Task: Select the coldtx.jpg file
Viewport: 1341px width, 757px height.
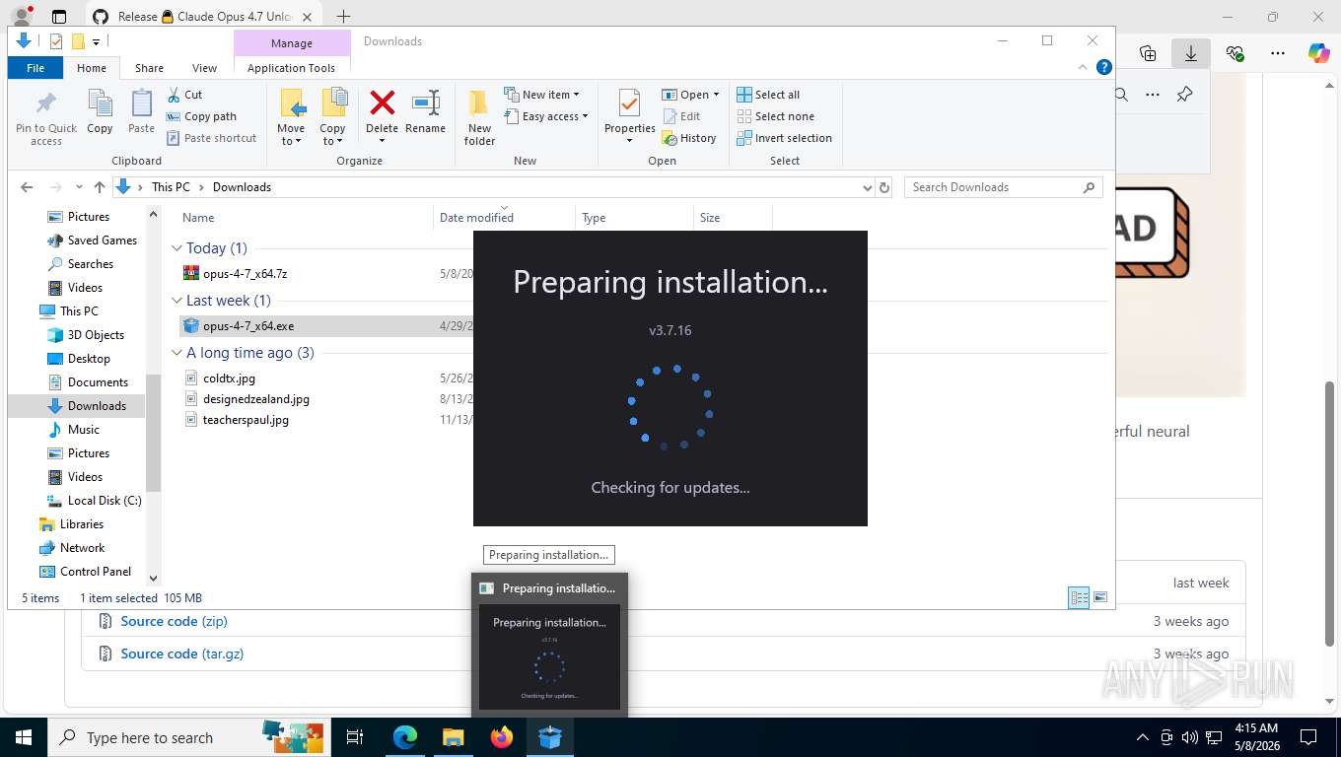Action: [x=229, y=378]
